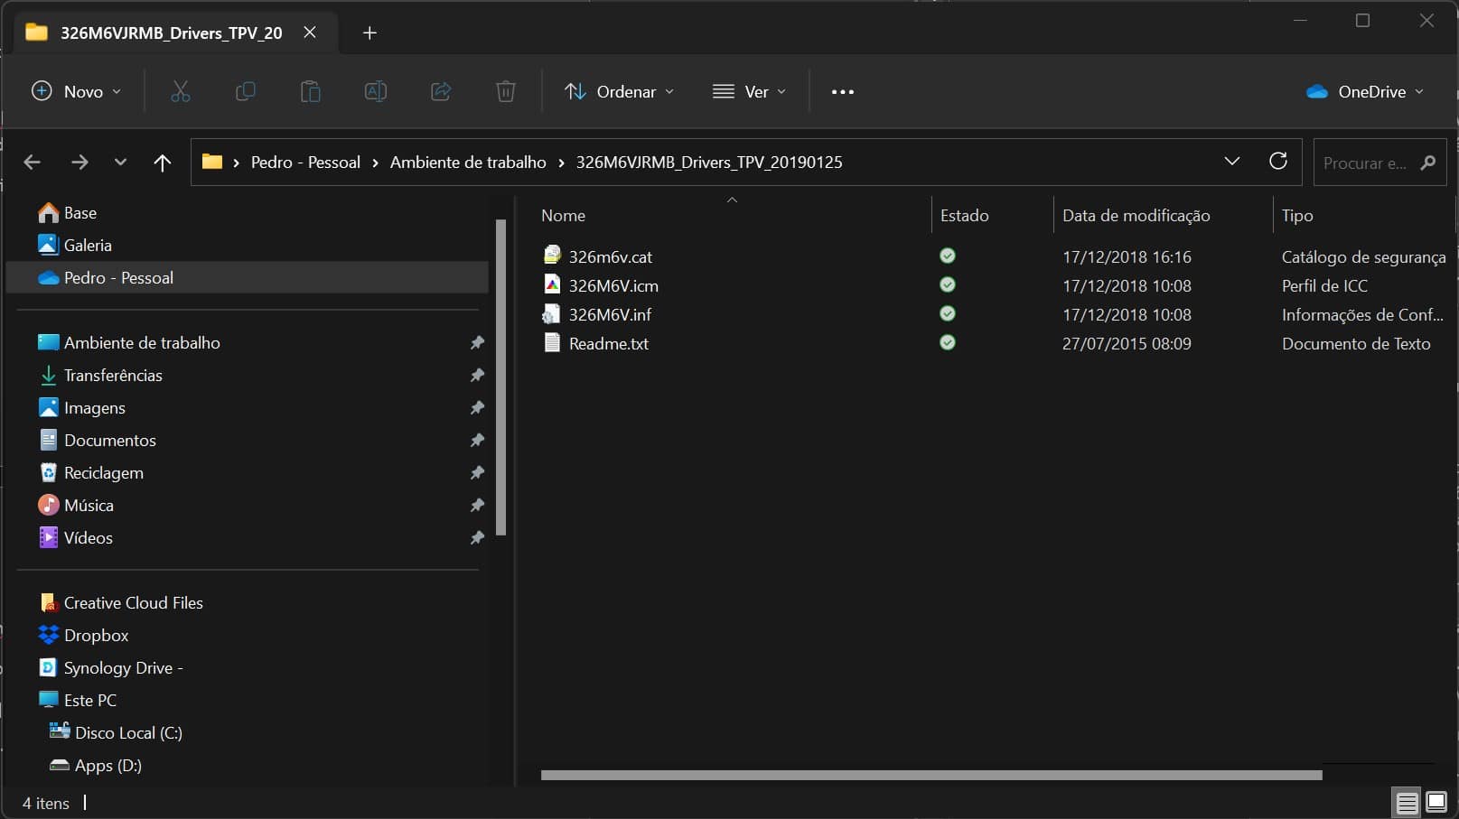Open the OneDrive status dropdown
Image resolution: width=1459 pixels, height=819 pixels.
pyautogui.click(x=1364, y=91)
